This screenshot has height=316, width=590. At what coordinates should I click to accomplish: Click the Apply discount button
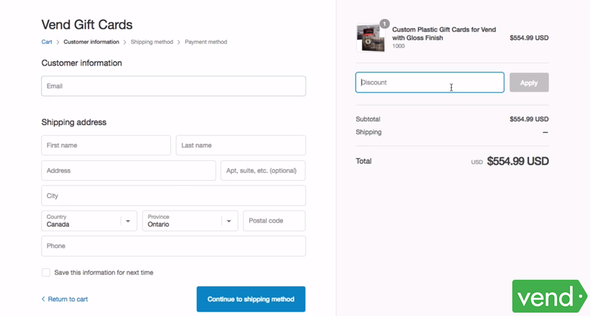(x=529, y=83)
